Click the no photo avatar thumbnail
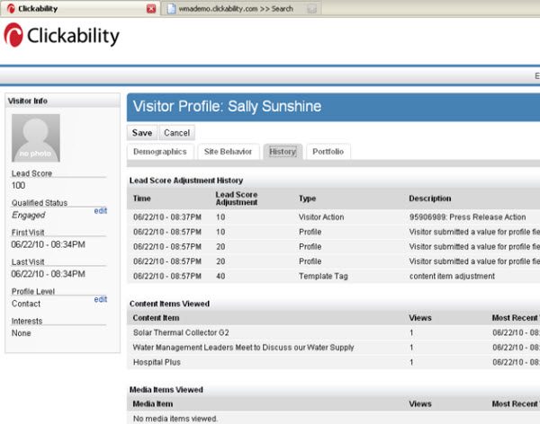The image size is (540, 424). pos(36,138)
